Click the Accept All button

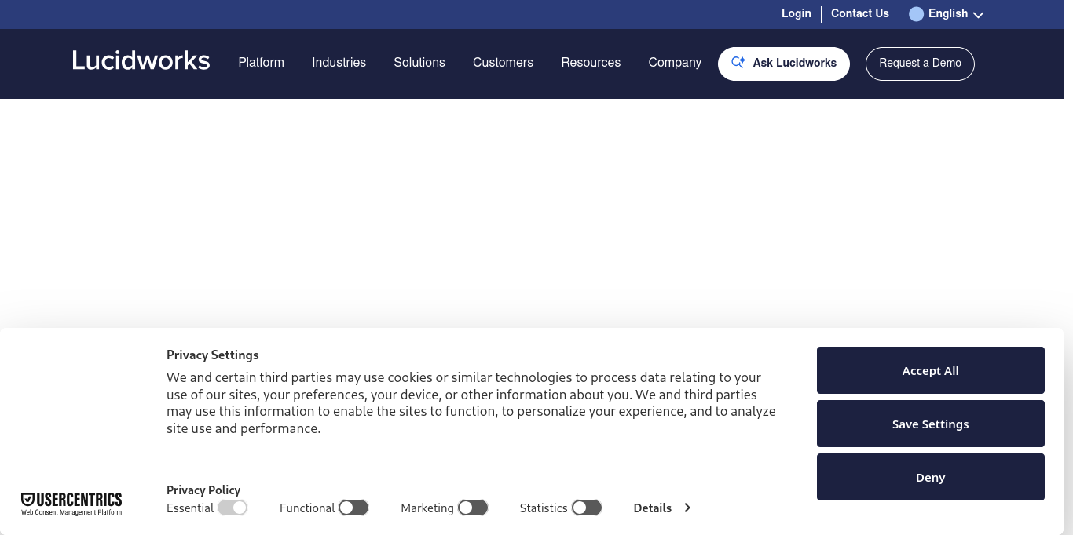pyautogui.click(x=930, y=369)
